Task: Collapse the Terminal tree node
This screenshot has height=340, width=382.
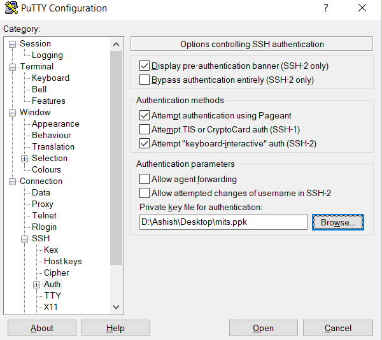Action: coord(12,67)
